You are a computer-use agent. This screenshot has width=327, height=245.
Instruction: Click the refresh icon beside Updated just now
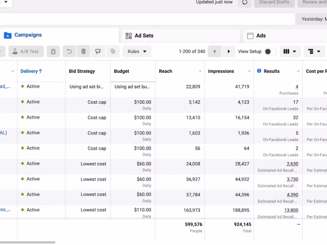click(245, 2)
